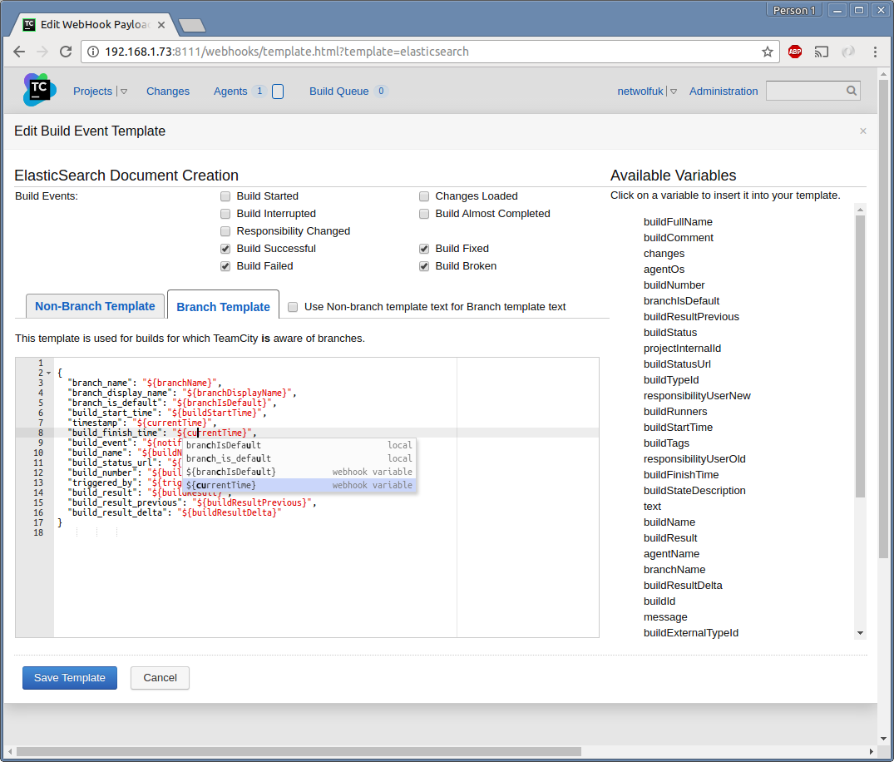Open the Changes menu item

click(168, 92)
